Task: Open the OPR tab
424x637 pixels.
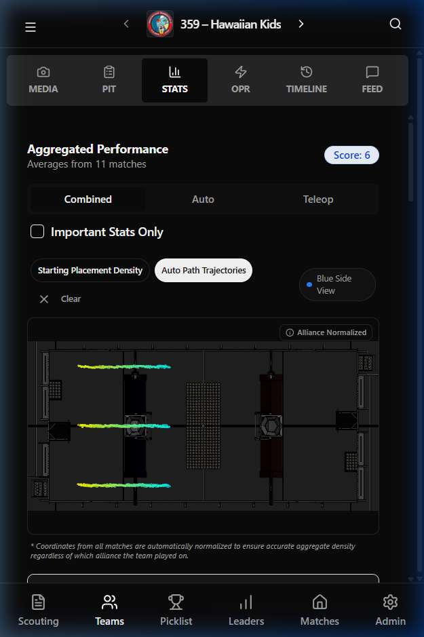Action: 240,80
